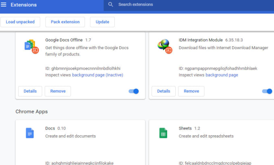This screenshot has width=274, height=165.
Task: Open Details for IDM Integration Module
Action: tap(164, 91)
